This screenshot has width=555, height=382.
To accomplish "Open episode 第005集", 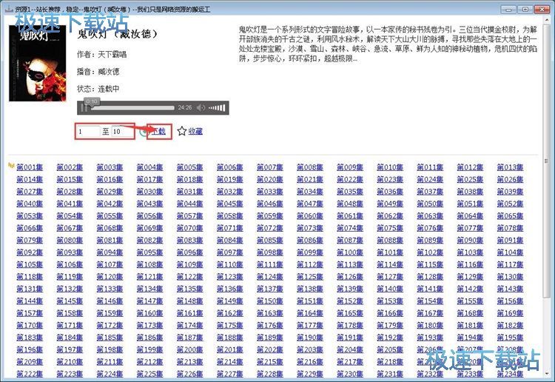I will (190, 167).
